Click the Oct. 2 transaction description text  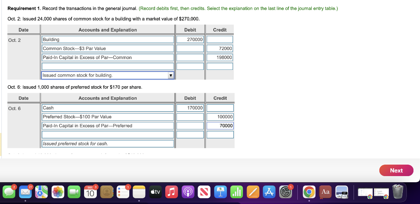coord(103,19)
